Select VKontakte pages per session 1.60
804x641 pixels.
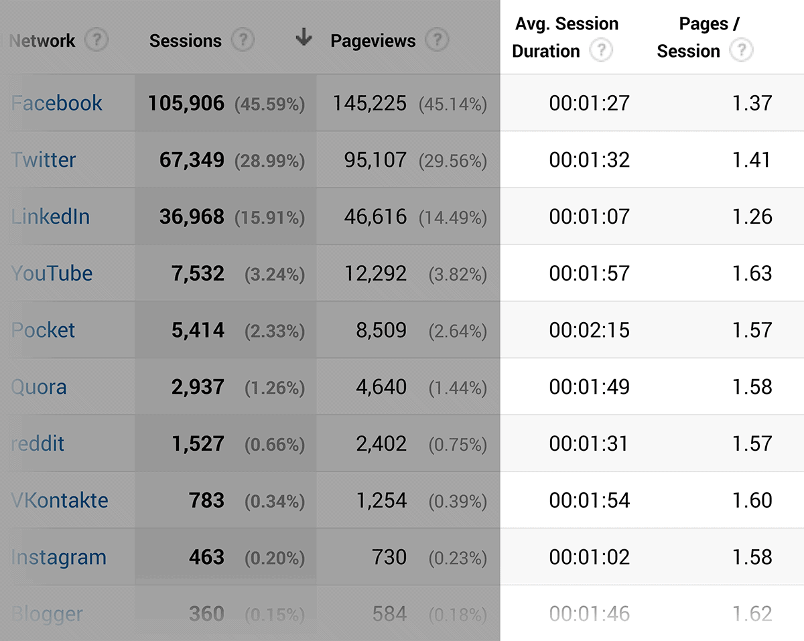[752, 500]
